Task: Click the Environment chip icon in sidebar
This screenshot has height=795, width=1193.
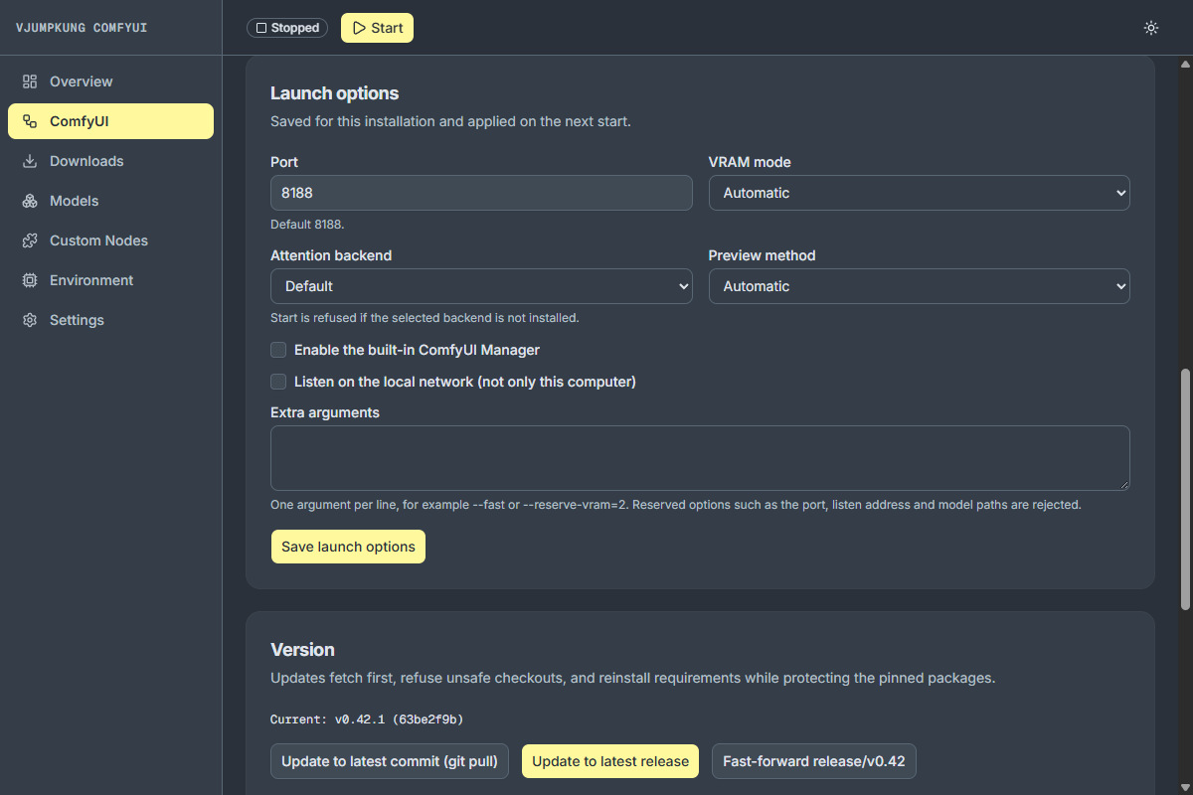Action: (30, 280)
